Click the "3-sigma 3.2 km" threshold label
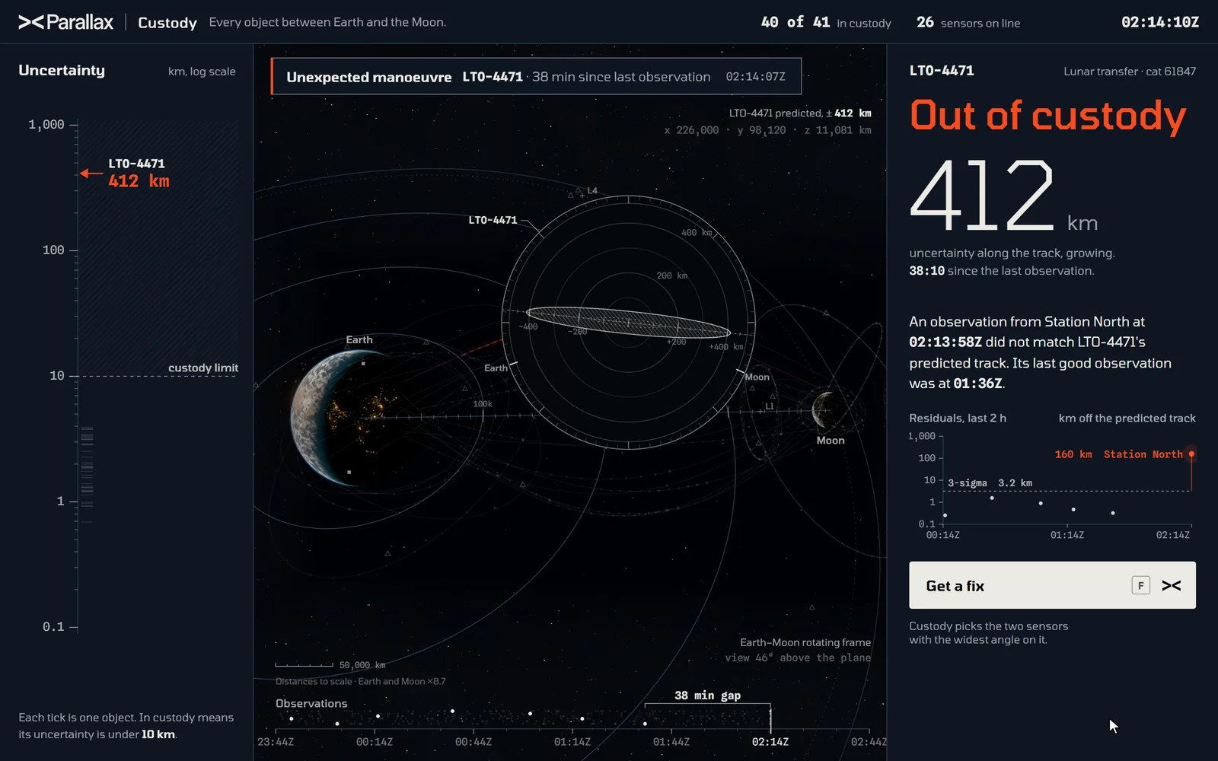1218x761 pixels. click(x=990, y=483)
